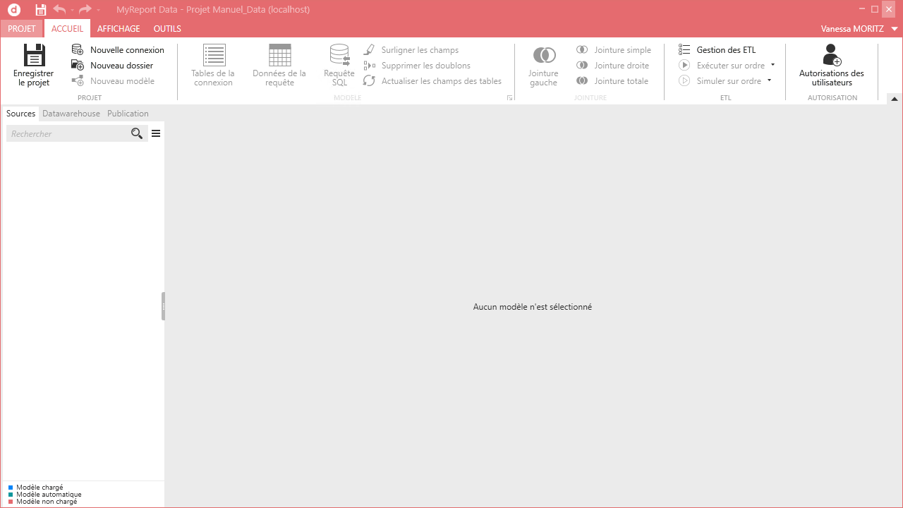Create a Nouvelle connexion

click(x=118, y=50)
